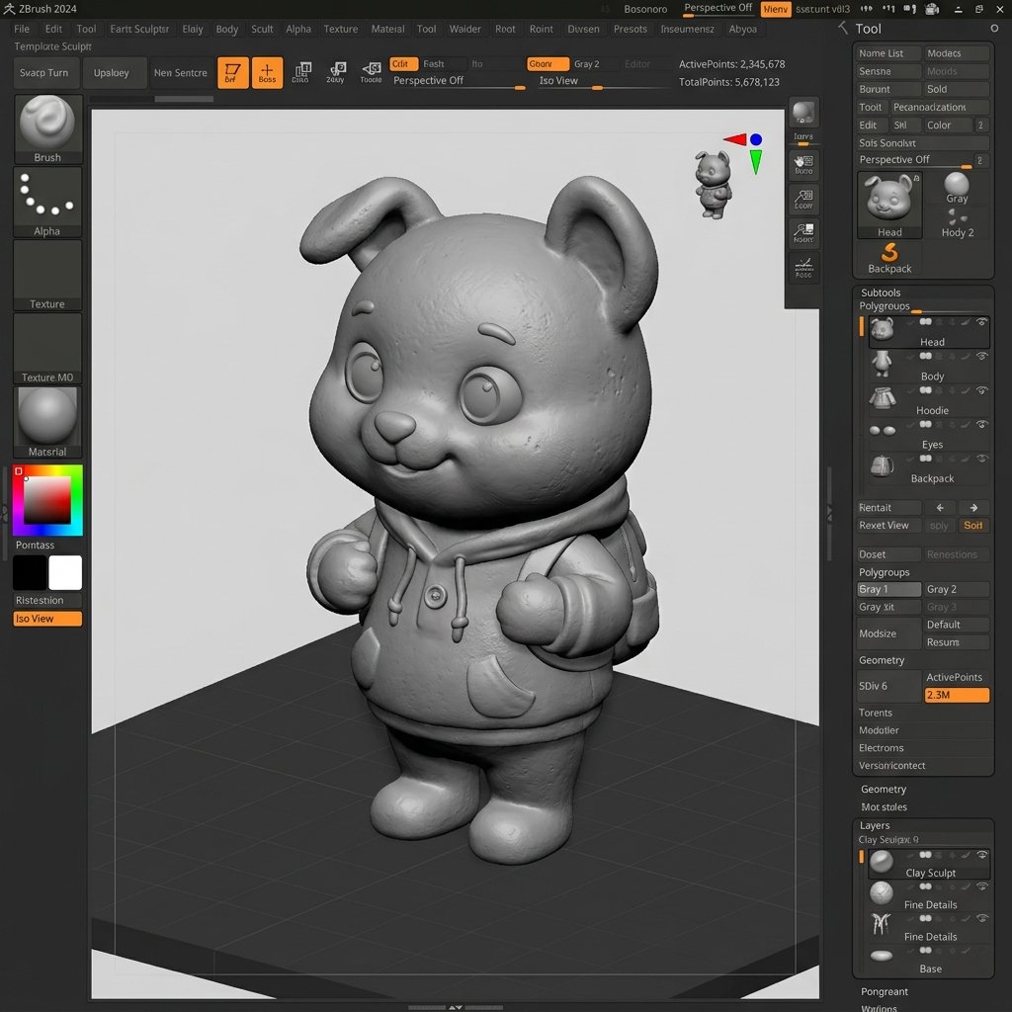Image resolution: width=1012 pixels, height=1012 pixels.
Task: Toggle eye icon on Clay Sculpt layer
Action: tap(981, 855)
